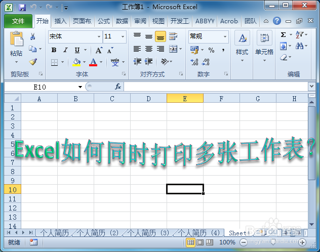Increase indent
320x252 pixels.
[x=148, y=62]
